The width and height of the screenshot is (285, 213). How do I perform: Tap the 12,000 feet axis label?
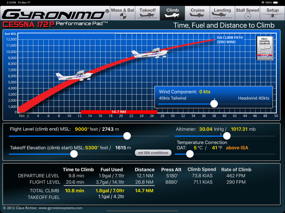tap(11, 39)
